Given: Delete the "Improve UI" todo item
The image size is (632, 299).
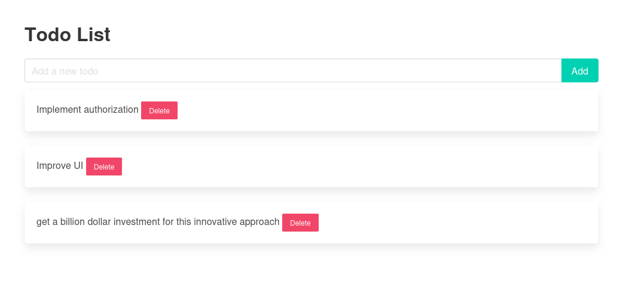Looking at the screenshot, I should point(104,167).
